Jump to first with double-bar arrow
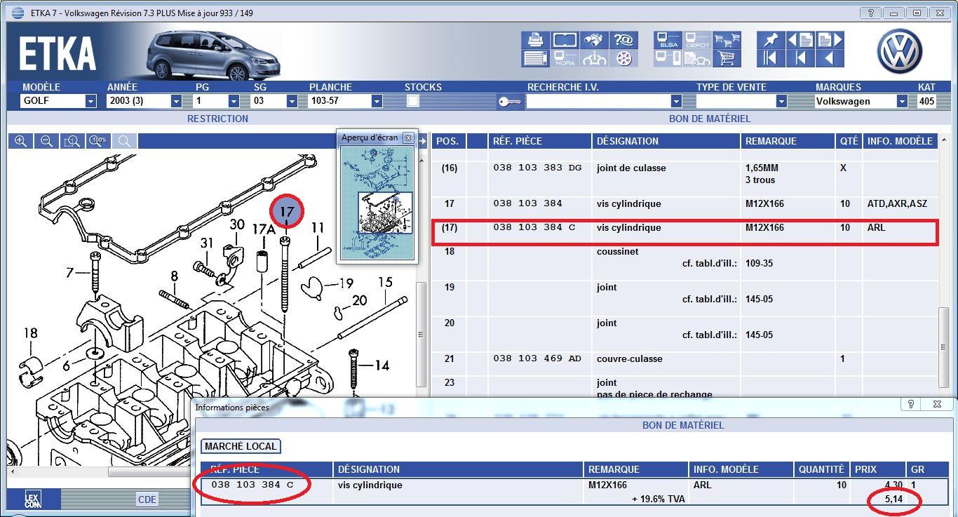The width and height of the screenshot is (958, 517). coord(771,58)
